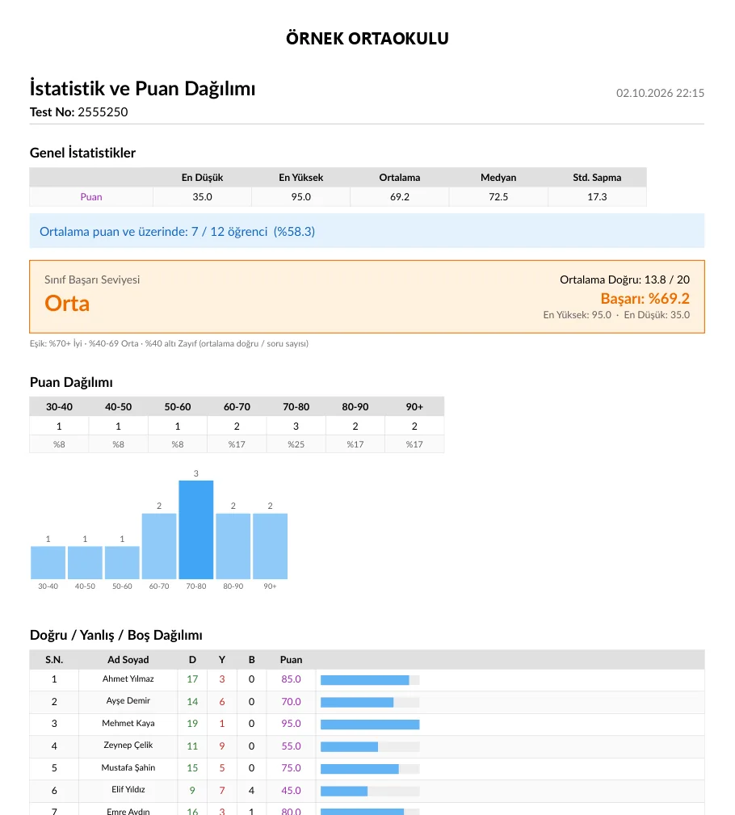Select the Genel İstatistikler section heading
The width and height of the screenshot is (735, 815).
coord(82,153)
